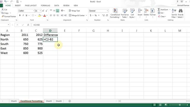
Task: Toggle Underline formatting
Action: point(26,15)
